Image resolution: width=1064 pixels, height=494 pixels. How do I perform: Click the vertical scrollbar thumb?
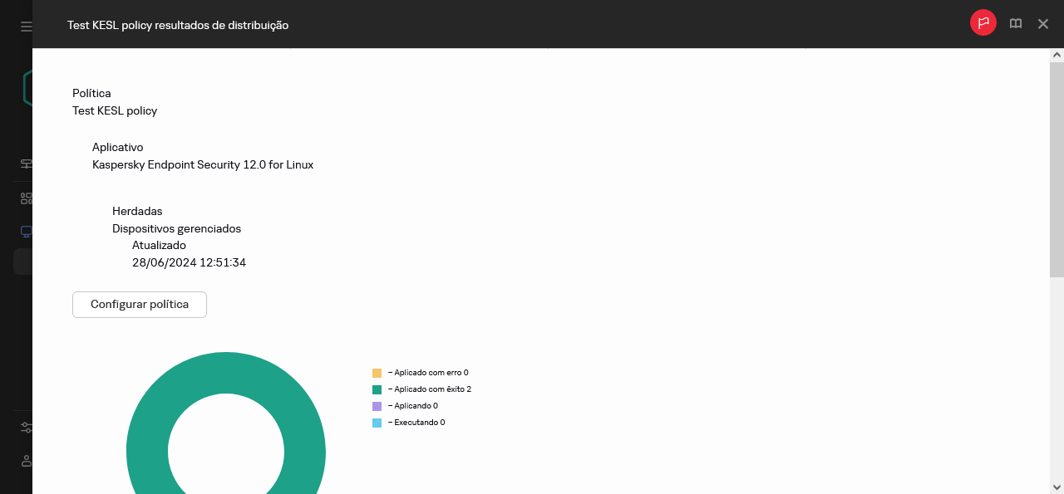click(1057, 169)
